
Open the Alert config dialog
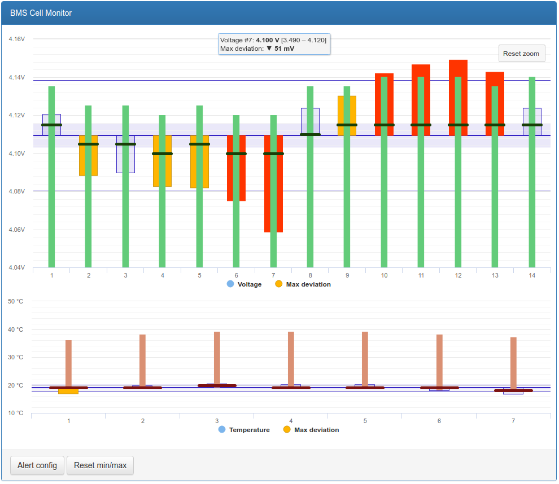[x=37, y=465]
